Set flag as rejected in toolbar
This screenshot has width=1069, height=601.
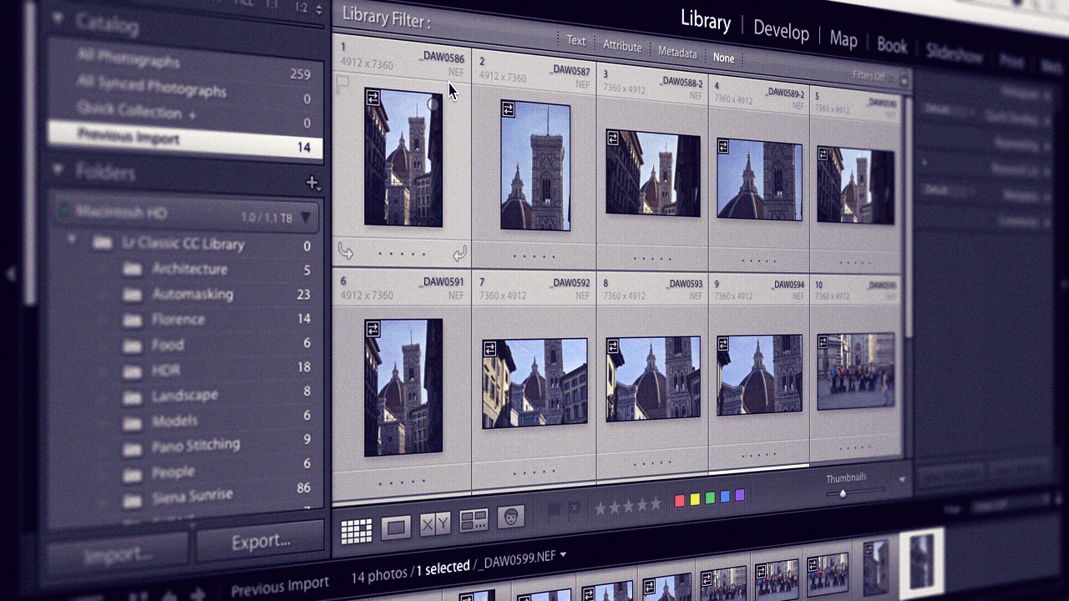click(574, 508)
